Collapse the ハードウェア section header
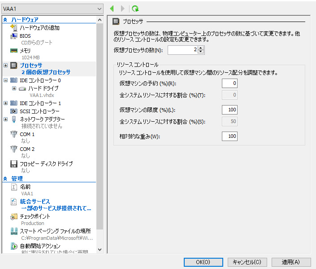 [x=5, y=19]
